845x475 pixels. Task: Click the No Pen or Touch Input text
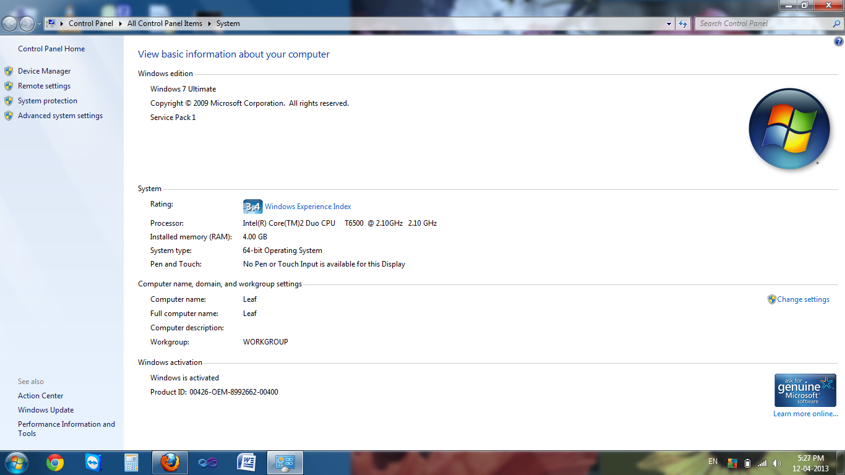pos(324,264)
